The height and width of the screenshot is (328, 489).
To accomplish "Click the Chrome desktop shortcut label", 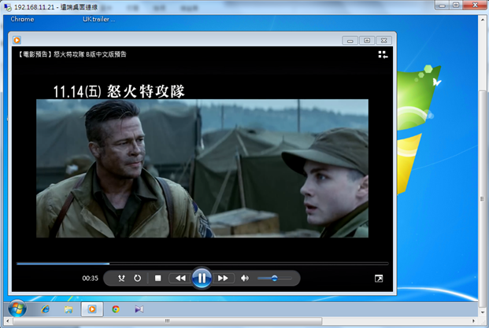I will (22, 20).
